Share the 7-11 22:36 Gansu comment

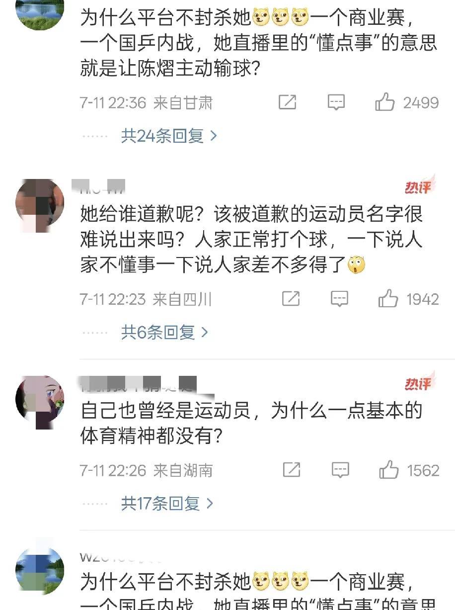[287, 102]
